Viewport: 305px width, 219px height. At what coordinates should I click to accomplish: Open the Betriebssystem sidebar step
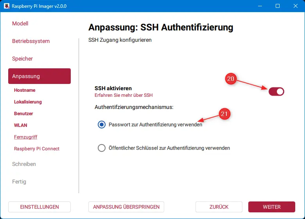tap(31, 41)
